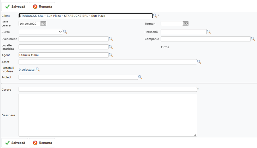Click the search icon beside Client field

pyautogui.click(x=155, y=16)
